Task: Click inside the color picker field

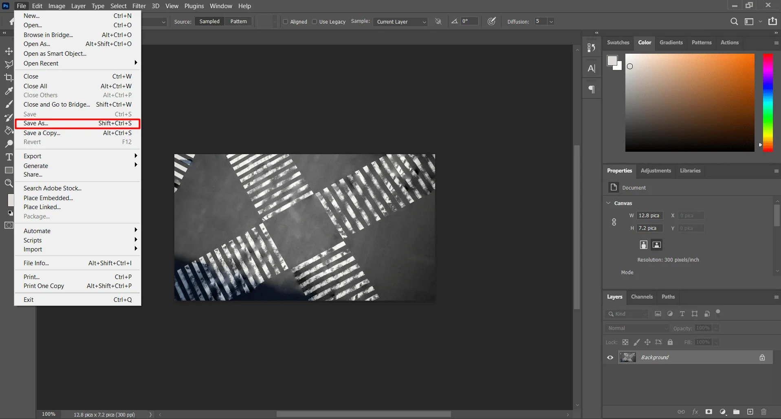Action: (x=690, y=103)
